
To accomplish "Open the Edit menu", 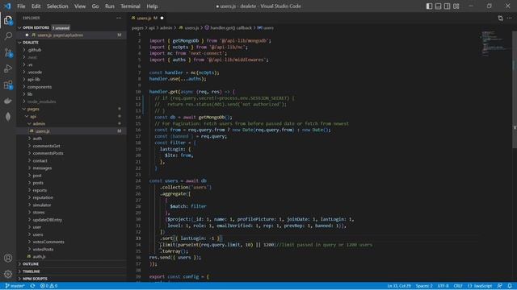I will click(36, 6).
